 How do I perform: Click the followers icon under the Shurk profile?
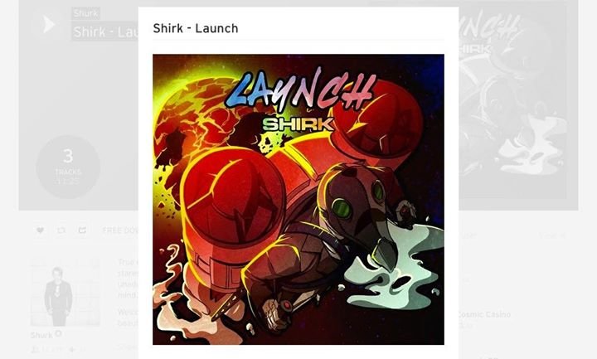(35, 349)
